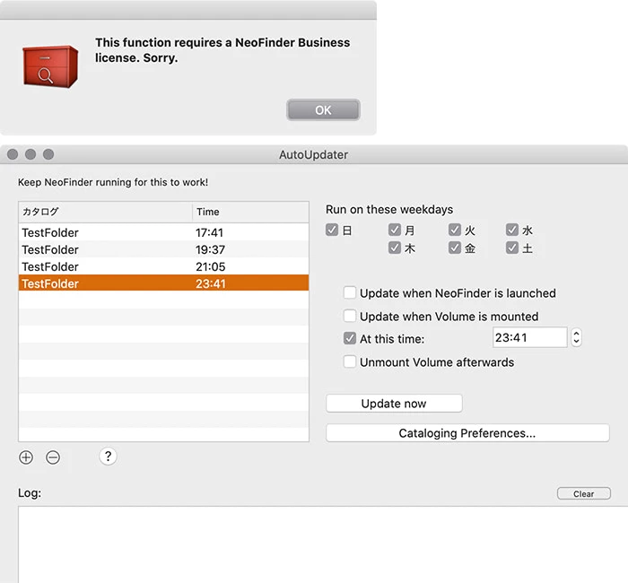Add a new catalog with plus icon
This screenshot has height=583, width=628.
pos(26,457)
